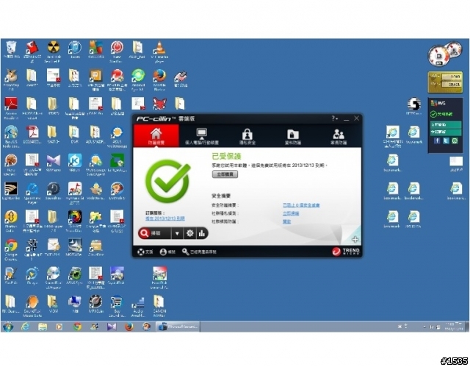Show hidden system tray icons arrow
The image size is (470, 367).
click(424, 327)
